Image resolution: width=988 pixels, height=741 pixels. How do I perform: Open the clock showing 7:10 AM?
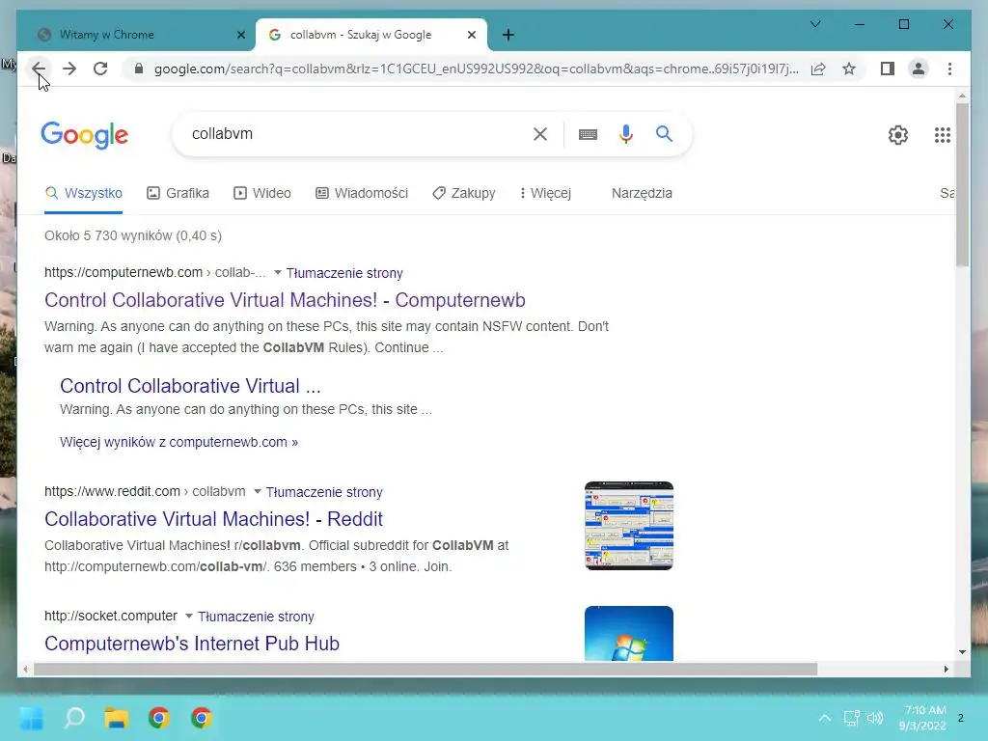coord(922,718)
